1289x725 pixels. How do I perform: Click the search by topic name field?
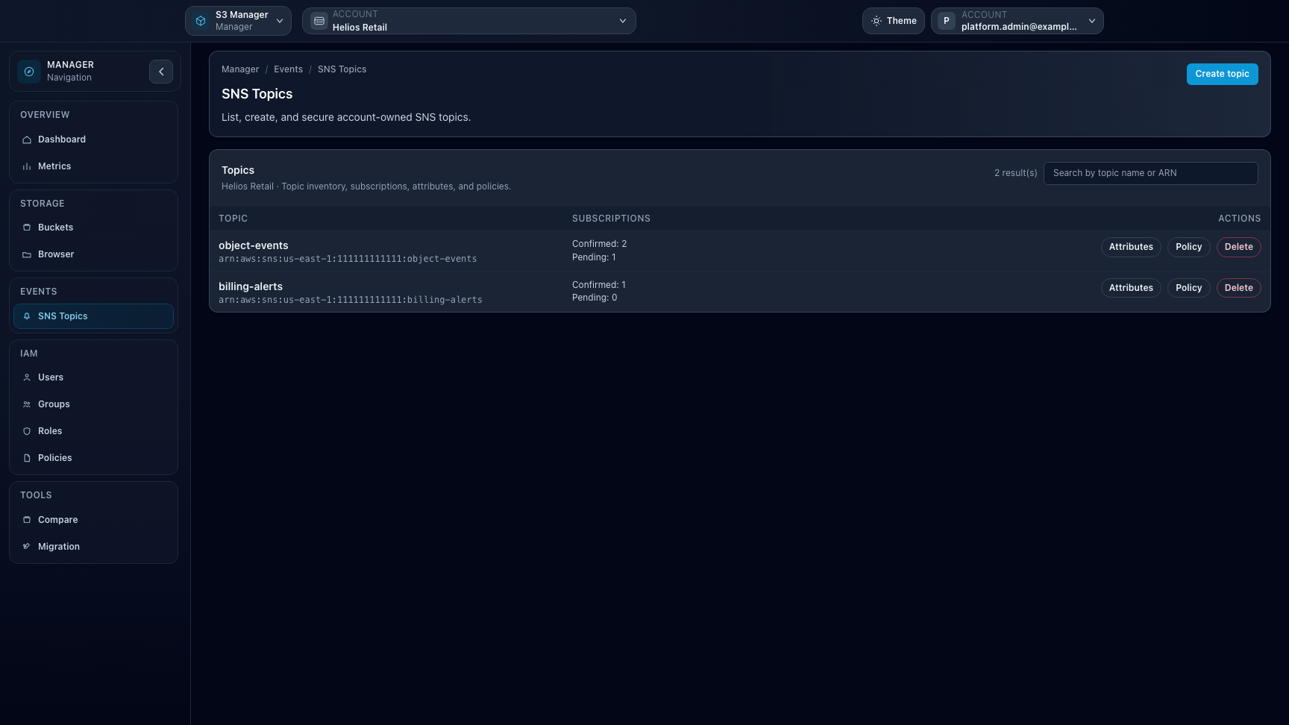(x=1150, y=172)
